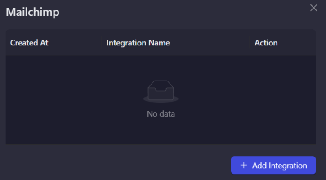
Task: Click the No data label
Action: (161, 114)
